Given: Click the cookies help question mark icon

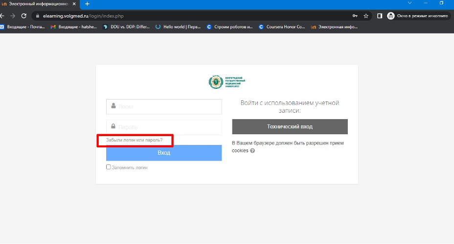Looking at the screenshot, I should 252,151.
